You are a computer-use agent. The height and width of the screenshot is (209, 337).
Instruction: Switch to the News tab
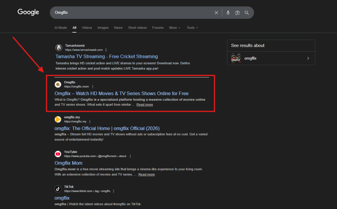(x=118, y=28)
